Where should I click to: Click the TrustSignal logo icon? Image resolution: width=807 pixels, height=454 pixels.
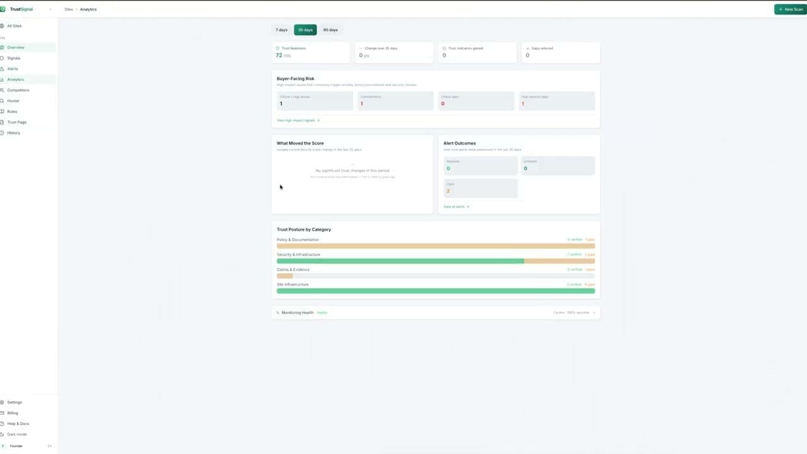(5, 9)
